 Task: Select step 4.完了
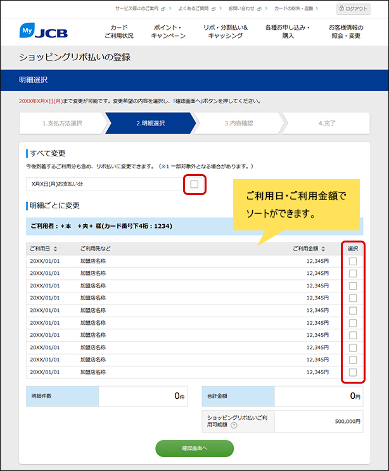(327, 123)
